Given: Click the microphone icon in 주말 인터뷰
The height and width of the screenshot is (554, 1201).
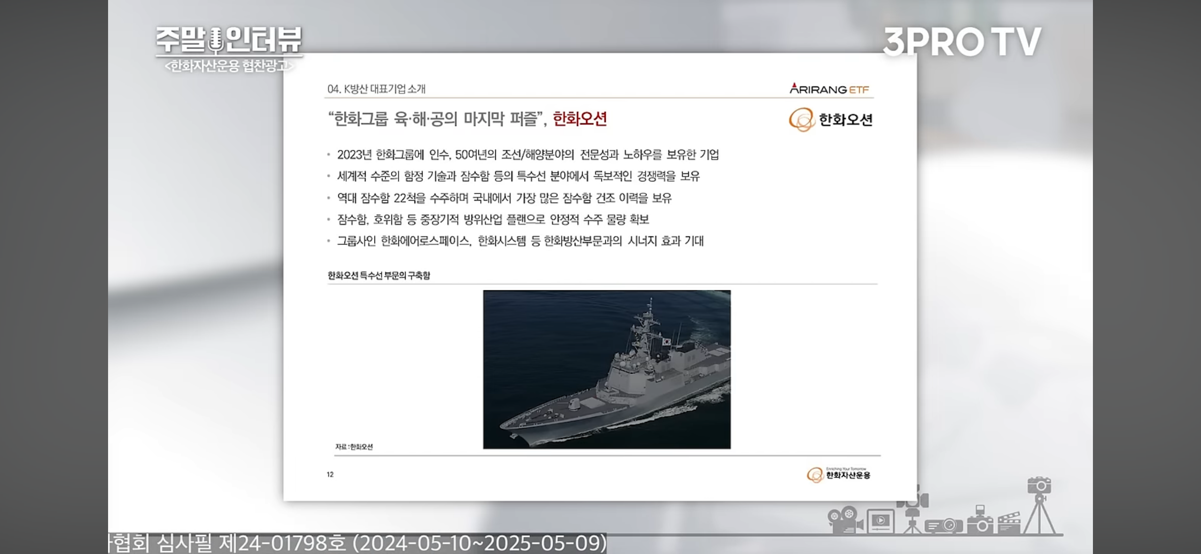Looking at the screenshot, I should pyautogui.click(x=216, y=40).
